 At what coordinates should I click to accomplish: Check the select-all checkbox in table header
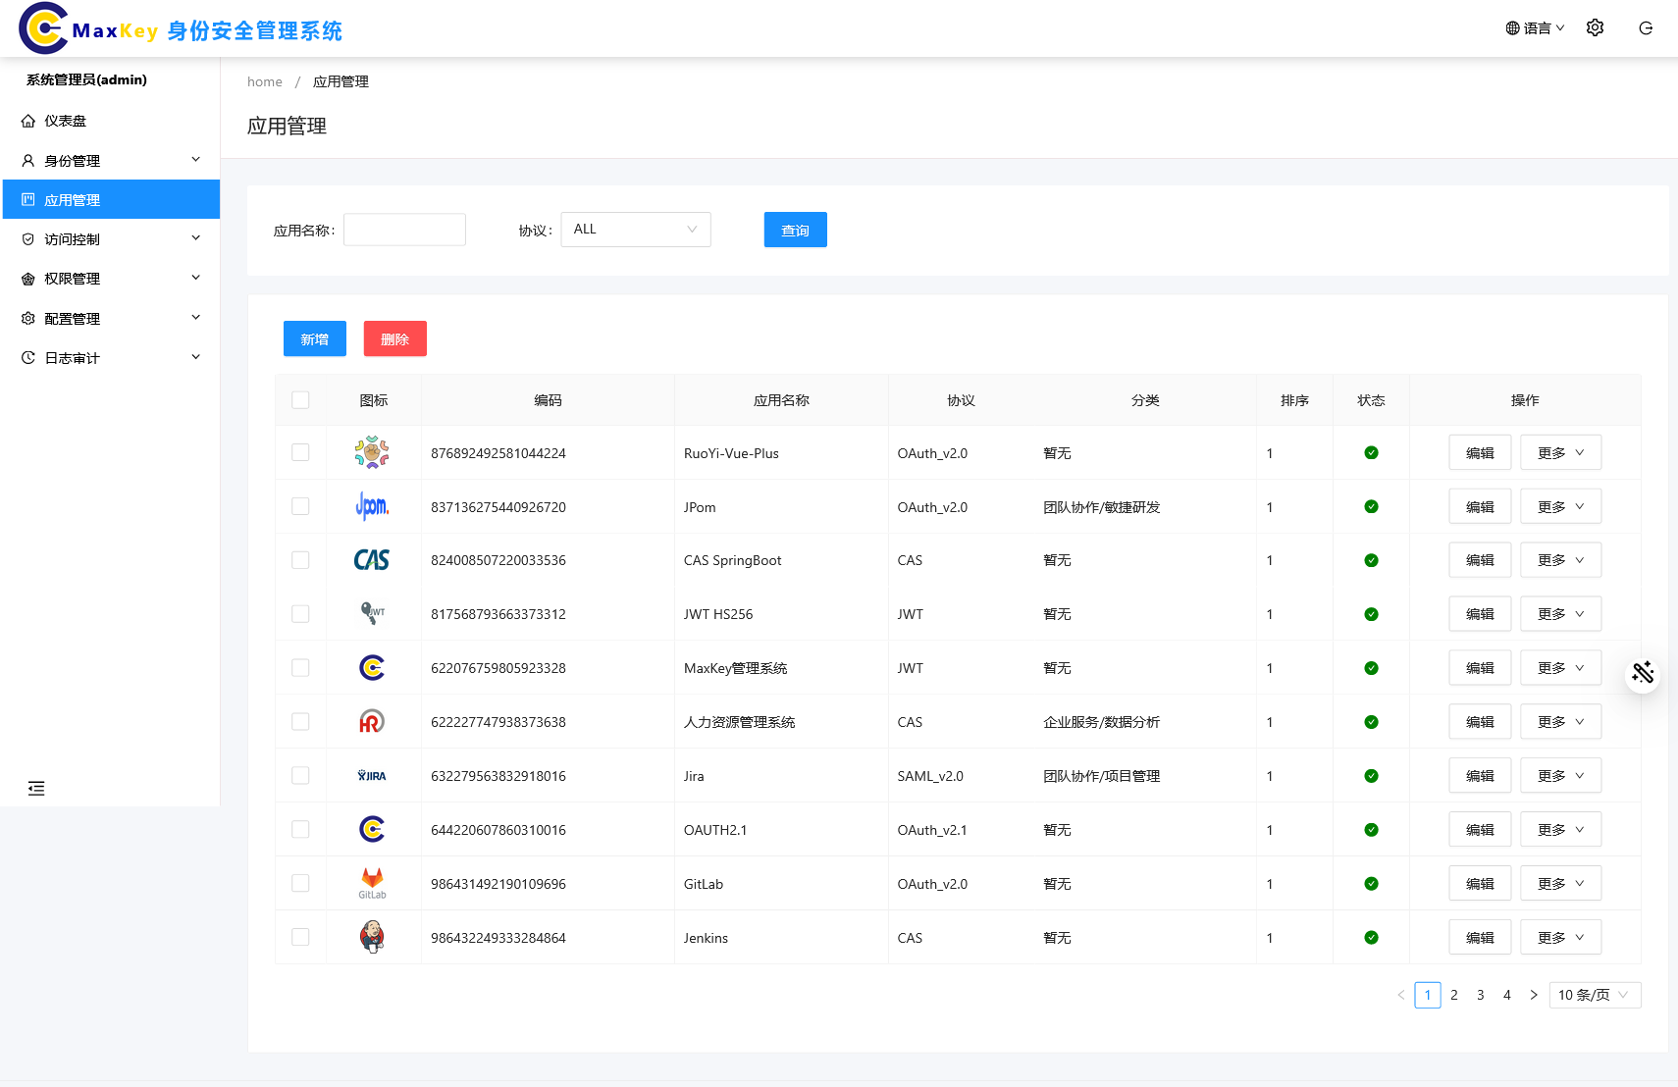[x=300, y=400]
